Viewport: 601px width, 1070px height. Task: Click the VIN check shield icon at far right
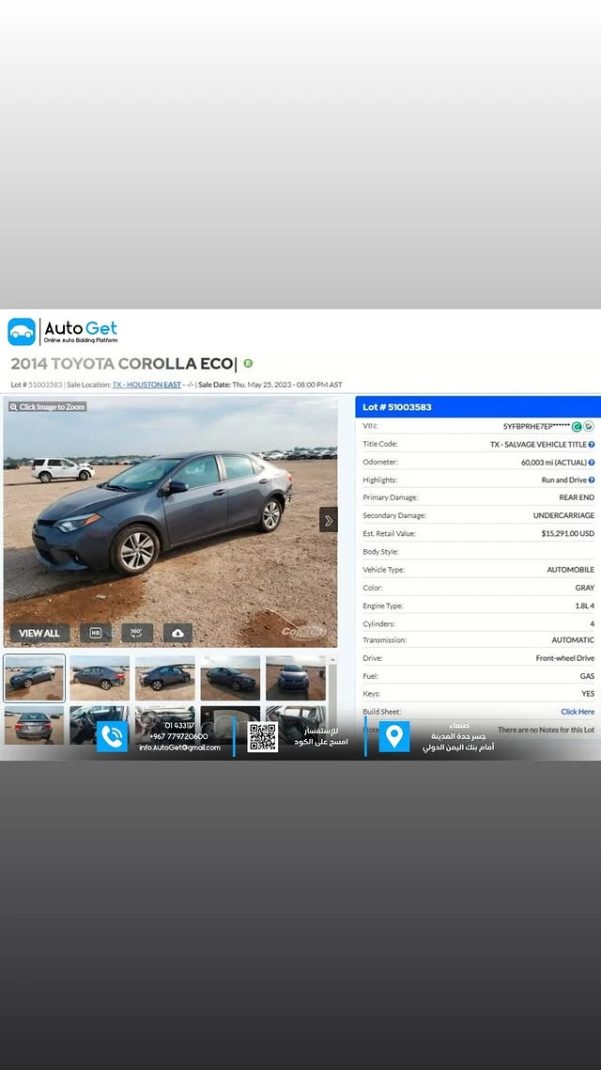point(589,427)
